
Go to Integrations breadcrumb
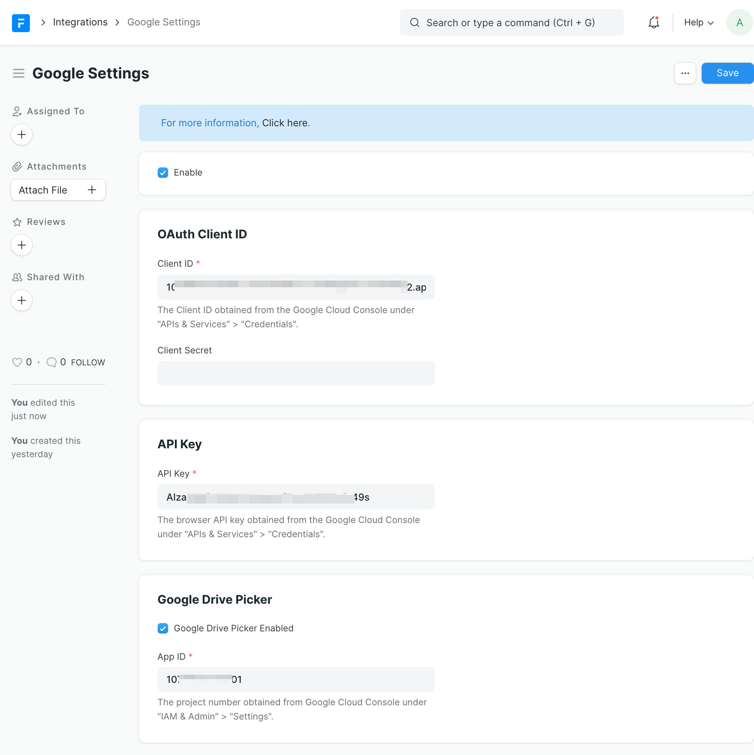[80, 22]
